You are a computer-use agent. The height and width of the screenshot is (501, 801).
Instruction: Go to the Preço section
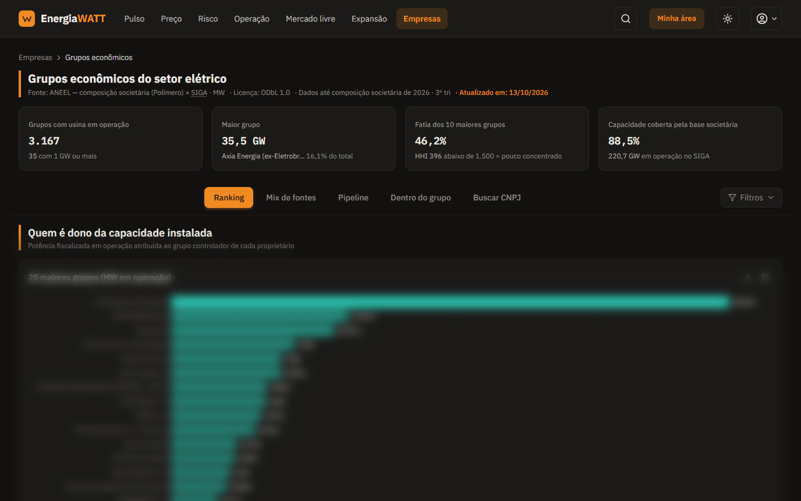point(171,19)
